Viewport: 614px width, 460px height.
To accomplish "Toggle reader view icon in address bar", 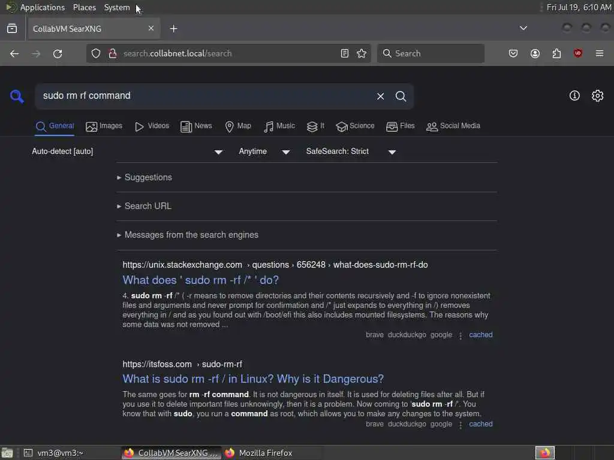I will pos(345,53).
